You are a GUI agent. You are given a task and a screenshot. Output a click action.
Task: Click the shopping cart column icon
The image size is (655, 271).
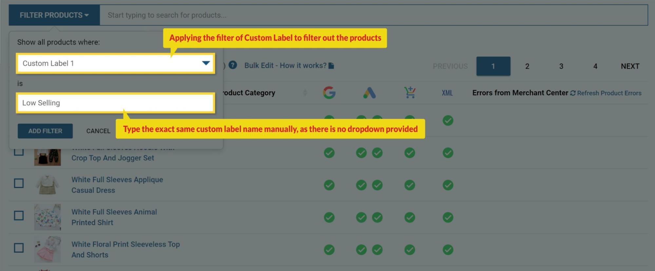(410, 93)
